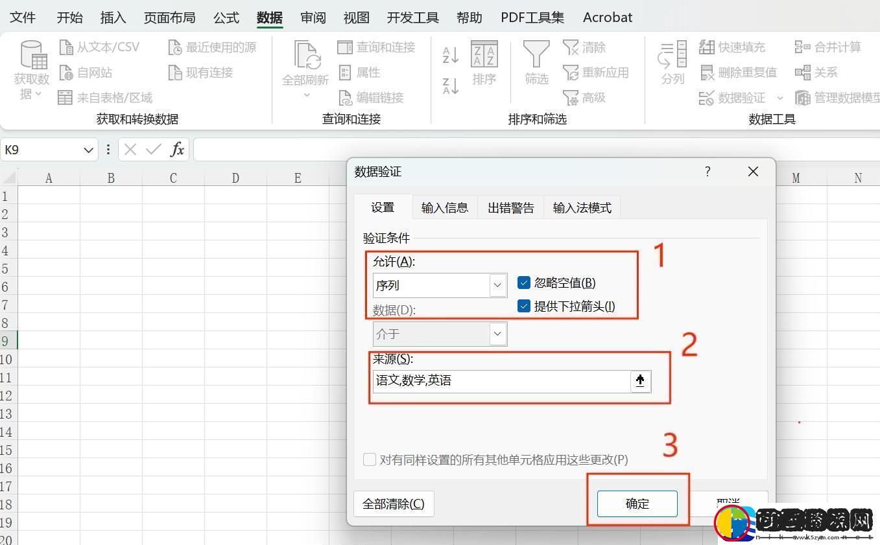This screenshot has width=880, height=545.
Task: Click the 合并计算 (Consolidate) icon
Action: click(x=803, y=47)
